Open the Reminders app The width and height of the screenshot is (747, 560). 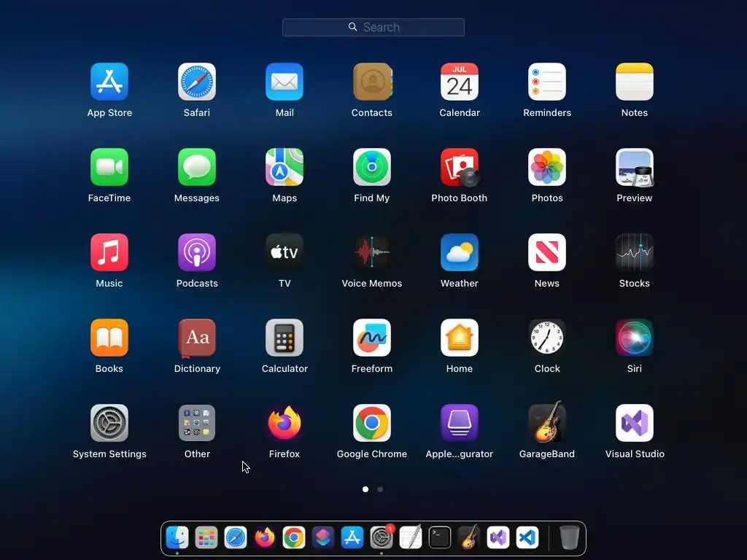[x=547, y=82]
